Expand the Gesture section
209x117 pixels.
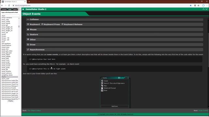coord(115,34)
